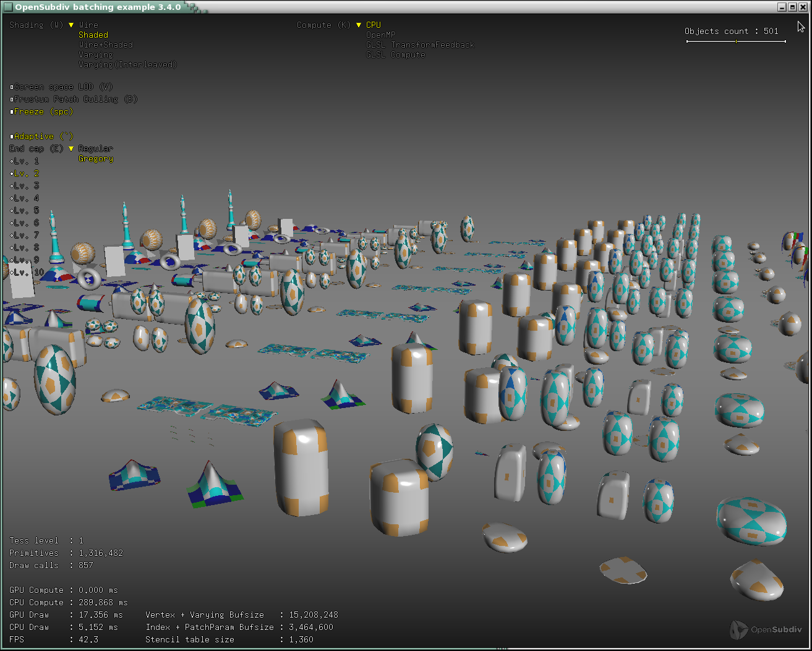
Task: Enable Screen space LOD checkbox
Action: click(x=12, y=87)
